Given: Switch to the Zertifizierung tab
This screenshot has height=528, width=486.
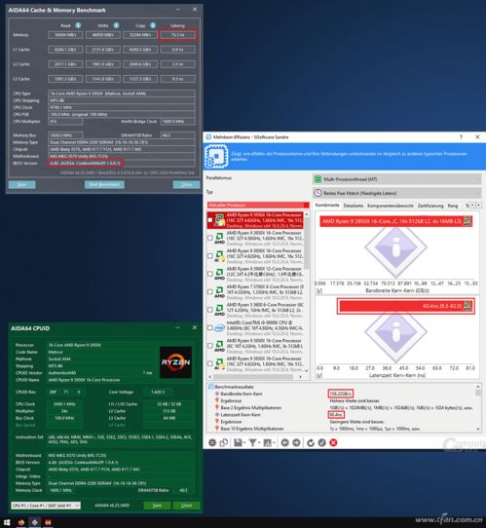Looking at the screenshot, I should tap(430, 206).
